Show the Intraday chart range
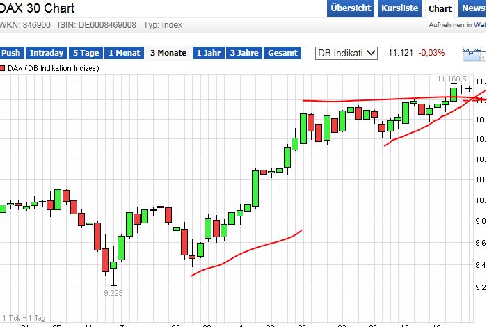 pyautogui.click(x=47, y=53)
